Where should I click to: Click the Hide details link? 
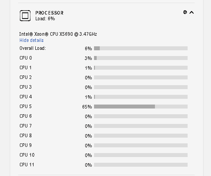pos(31,40)
